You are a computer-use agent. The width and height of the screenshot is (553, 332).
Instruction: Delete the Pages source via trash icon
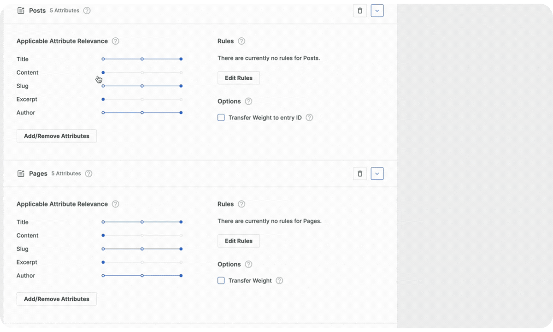(360, 173)
